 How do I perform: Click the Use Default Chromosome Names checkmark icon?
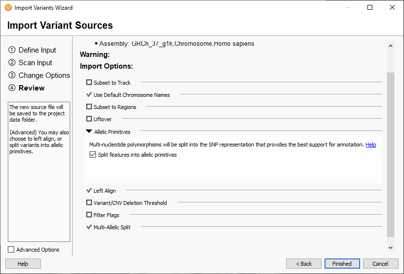click(x=89, y=94)
